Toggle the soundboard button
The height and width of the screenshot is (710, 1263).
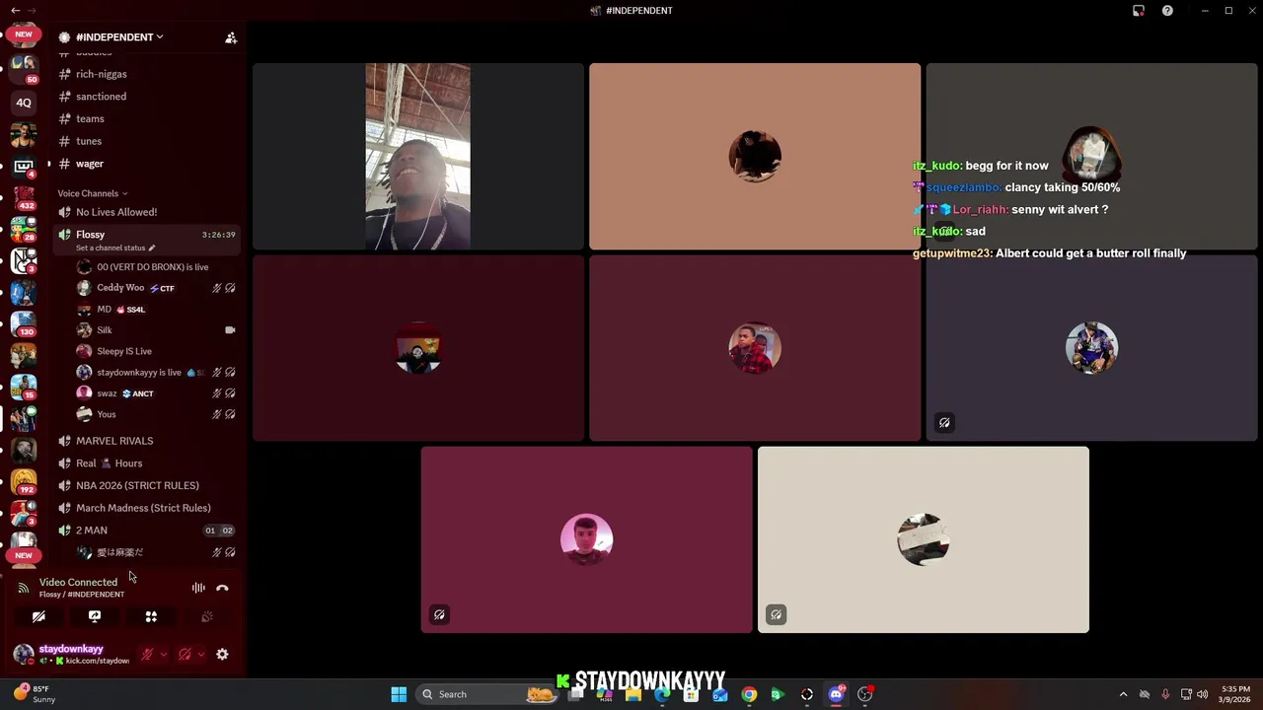click(x=207, y=616)
